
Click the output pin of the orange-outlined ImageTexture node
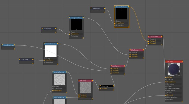point(128,7)
